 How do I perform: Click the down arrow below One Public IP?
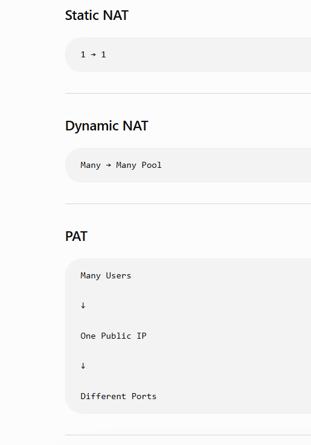coord(83,366)
